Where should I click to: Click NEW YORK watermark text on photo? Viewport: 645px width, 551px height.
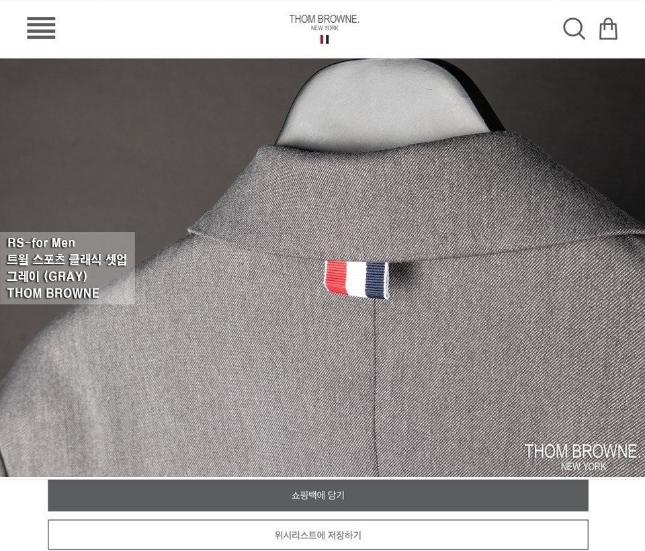coord(583,466)
